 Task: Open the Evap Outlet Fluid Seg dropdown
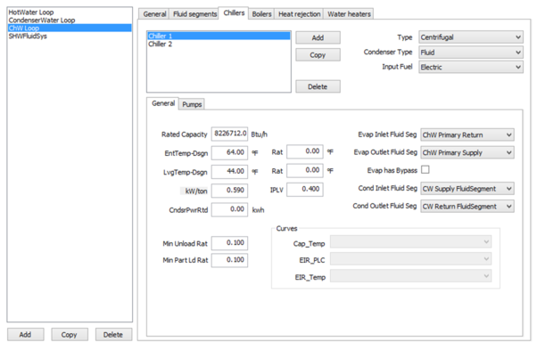(x=467, y=152)
